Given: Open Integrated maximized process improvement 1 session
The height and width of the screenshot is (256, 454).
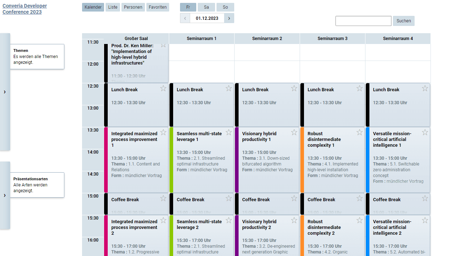Looking at the screenshot, I should click(136, 160).
